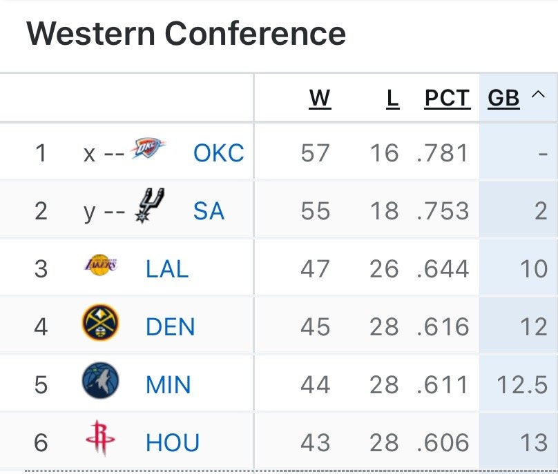The image size is (558, 474).
Task: Click the Oklahoma City Thunder logo
Action: (149, 149)
